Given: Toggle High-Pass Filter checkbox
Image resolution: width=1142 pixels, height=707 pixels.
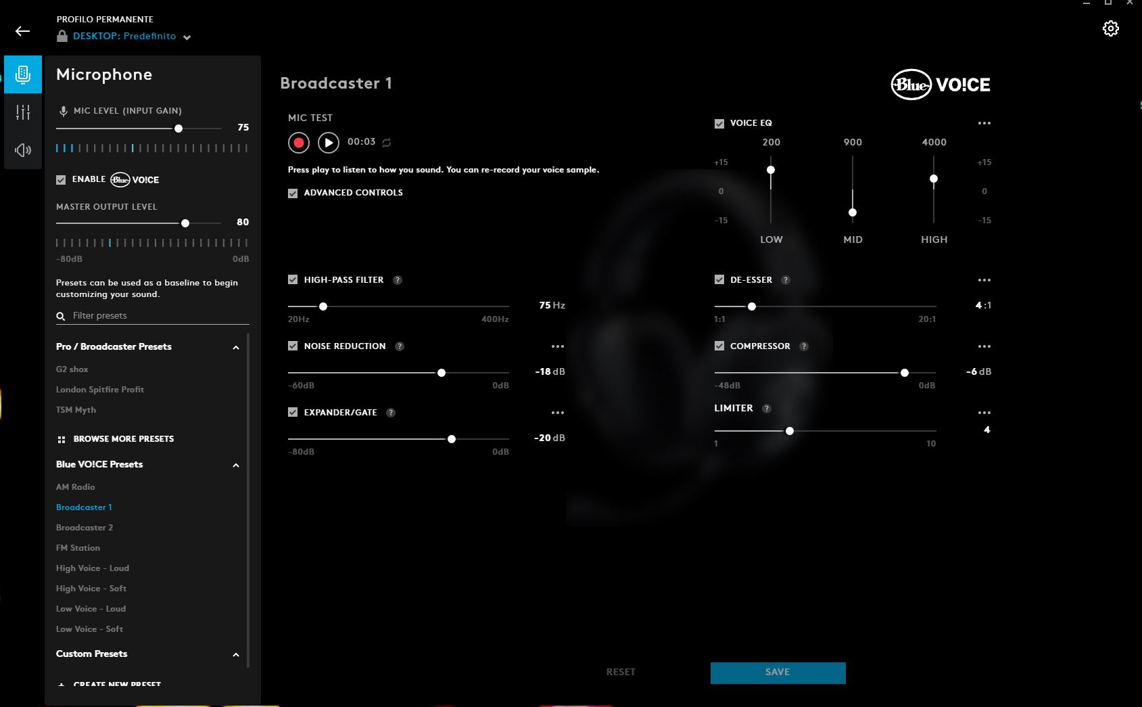Looking at the screenshot, I should [x=293, y=279].
